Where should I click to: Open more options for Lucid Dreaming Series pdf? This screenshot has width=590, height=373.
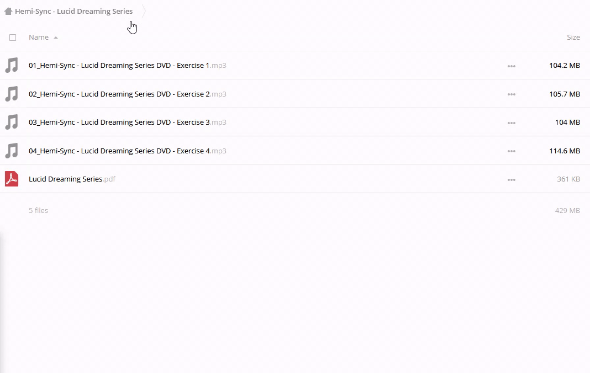click(x=511, y=180)
